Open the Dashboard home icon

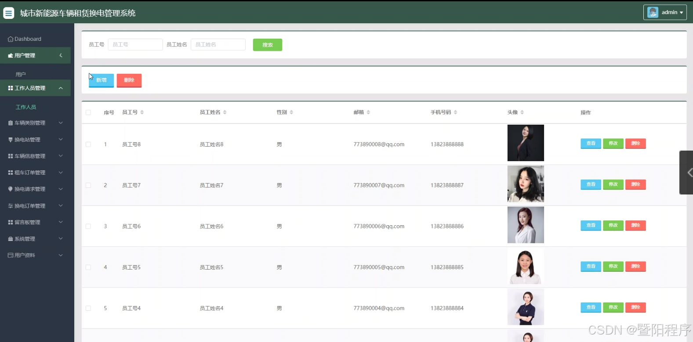[x=11, y=39]
